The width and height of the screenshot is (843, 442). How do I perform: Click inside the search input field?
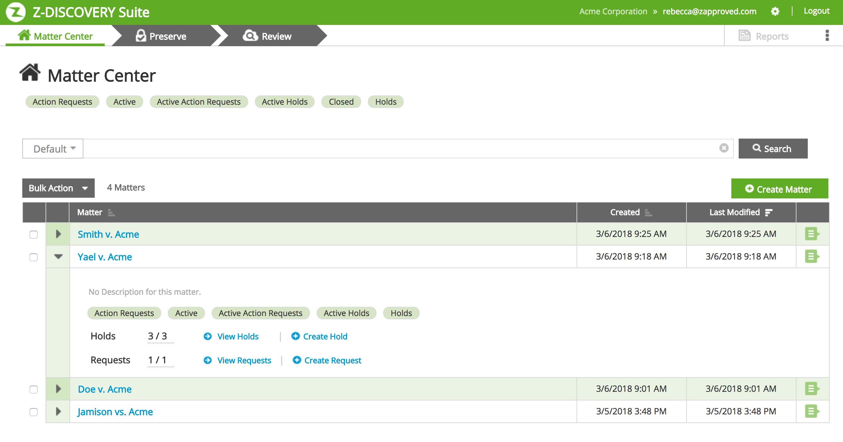pos(399,148)
